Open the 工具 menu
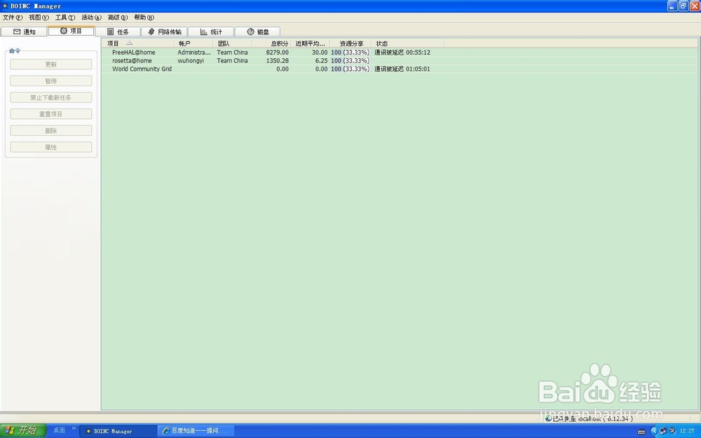This screenshot has width=701, height=438. pos(64,18)
